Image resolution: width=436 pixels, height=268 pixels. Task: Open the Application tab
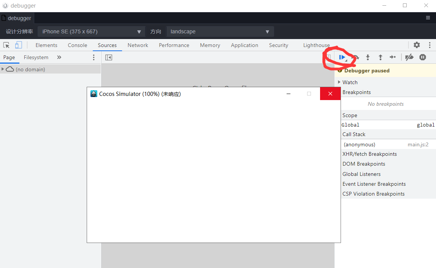pos(244,45)
